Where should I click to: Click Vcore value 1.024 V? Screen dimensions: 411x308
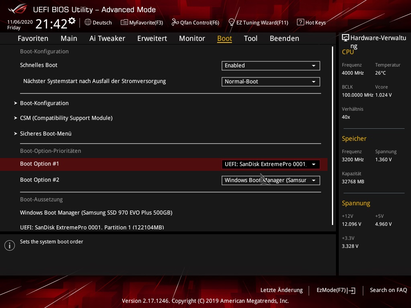(x=383, y=95)
